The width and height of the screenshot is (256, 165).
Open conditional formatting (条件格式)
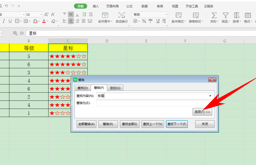click(x=178, y=18)
